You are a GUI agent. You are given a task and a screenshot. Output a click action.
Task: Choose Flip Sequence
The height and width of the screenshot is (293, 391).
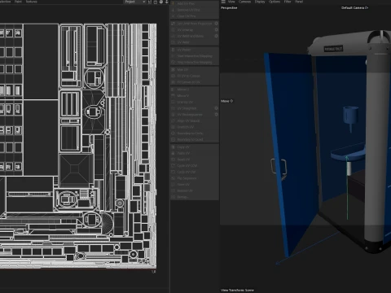tap(195, 178)
